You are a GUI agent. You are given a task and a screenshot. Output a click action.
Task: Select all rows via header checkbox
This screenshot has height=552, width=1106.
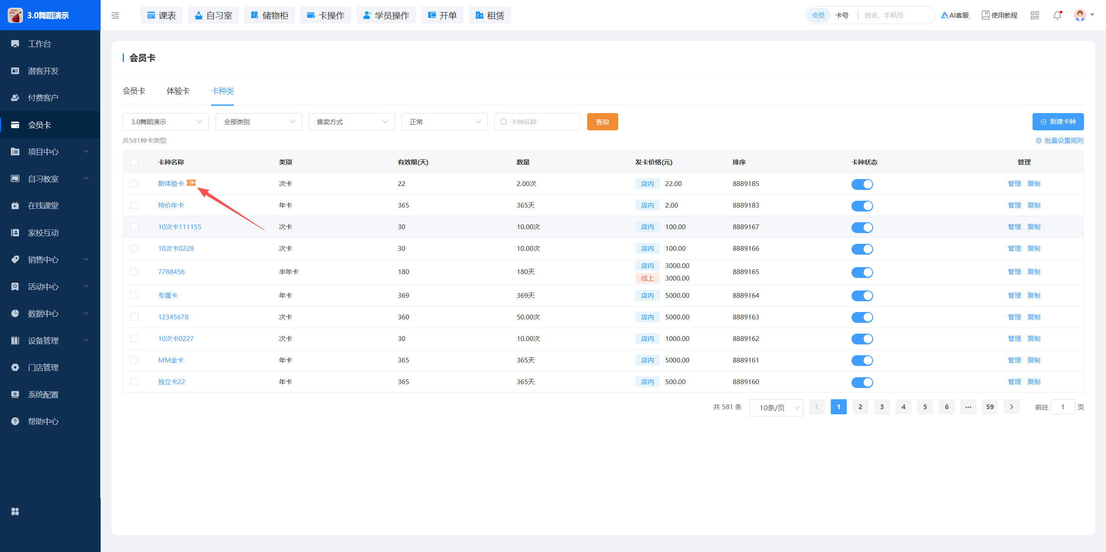tap(134, 162)
